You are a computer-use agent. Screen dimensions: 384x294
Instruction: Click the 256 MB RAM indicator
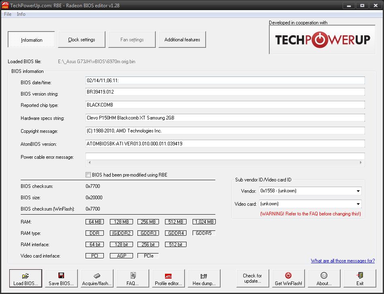pyautogui.click(x=148, y=222)
